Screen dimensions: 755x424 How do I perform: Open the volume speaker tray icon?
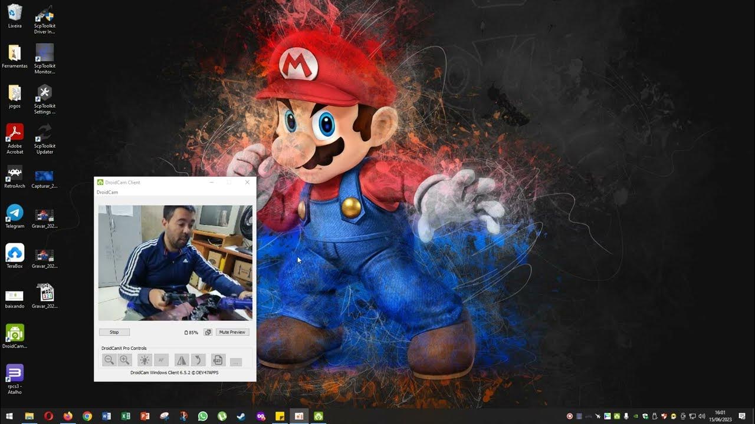pyautogui.click(x=701, y=416)
